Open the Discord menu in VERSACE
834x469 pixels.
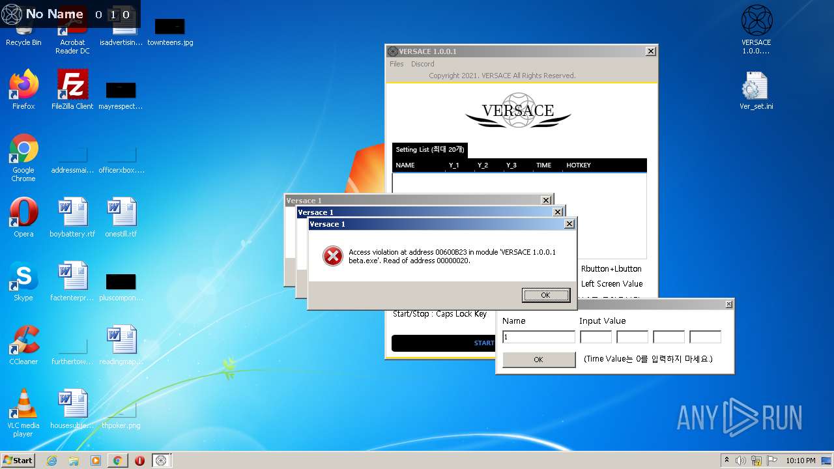pyautogui.click(x=422, y=64)
